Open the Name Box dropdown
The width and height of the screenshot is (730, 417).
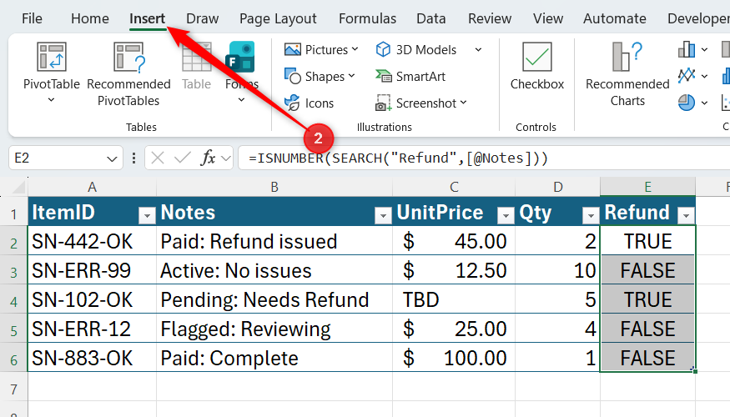pos(112,158)
